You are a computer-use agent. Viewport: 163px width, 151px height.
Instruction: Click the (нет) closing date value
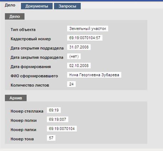(x=74, y=56)
